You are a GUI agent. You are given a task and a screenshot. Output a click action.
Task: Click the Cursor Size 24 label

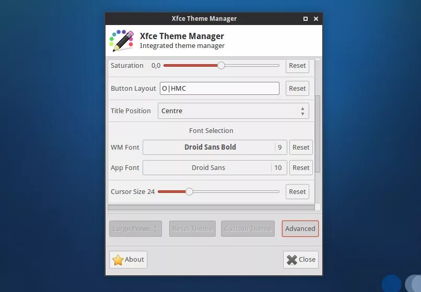coord(133,192)
